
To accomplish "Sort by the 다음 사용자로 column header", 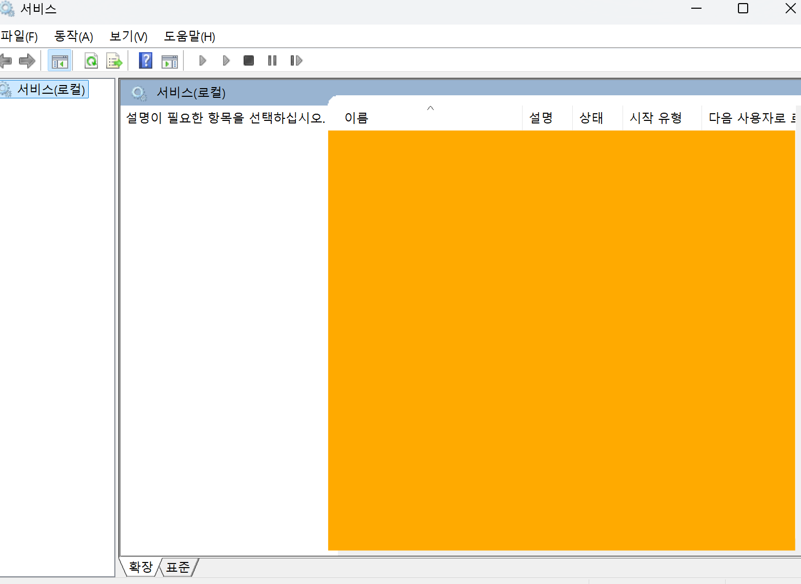I will [749, 118].
